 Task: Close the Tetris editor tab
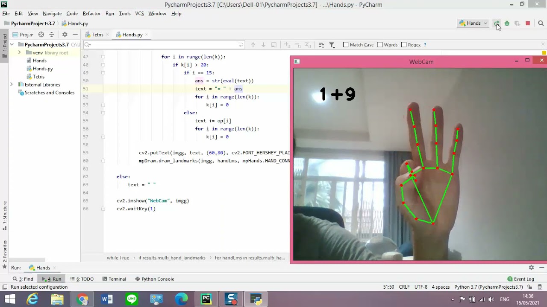point(107,35)
